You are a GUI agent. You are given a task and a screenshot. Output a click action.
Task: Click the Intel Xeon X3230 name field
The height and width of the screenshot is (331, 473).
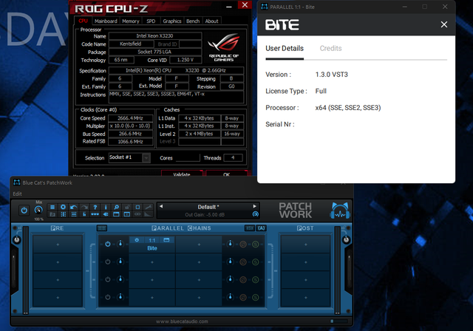154,36
